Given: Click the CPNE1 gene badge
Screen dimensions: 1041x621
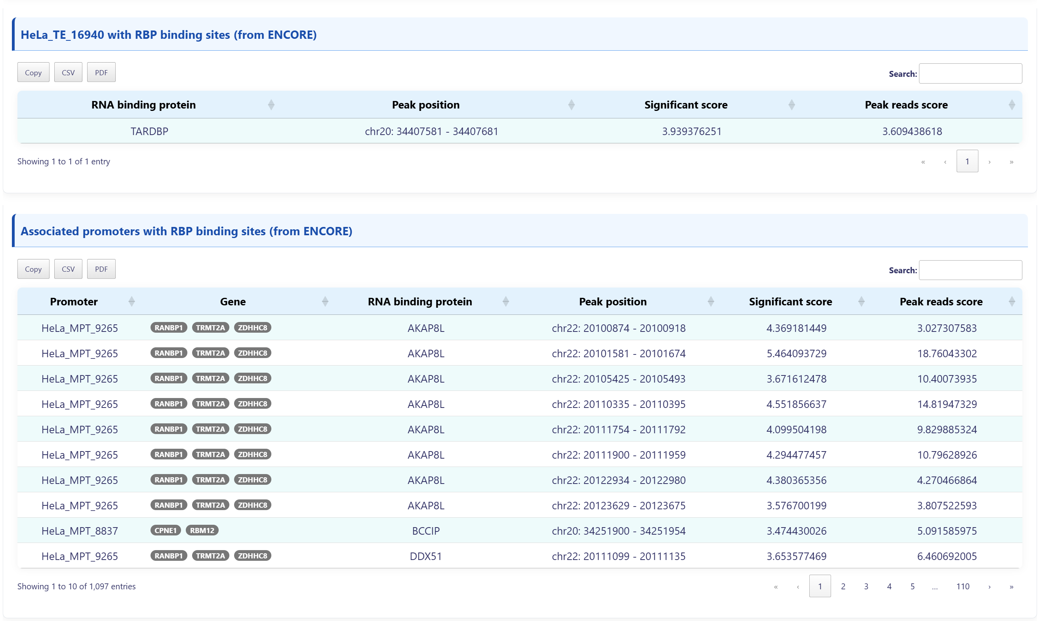Looking at the screenshot, I should point(165,530).
